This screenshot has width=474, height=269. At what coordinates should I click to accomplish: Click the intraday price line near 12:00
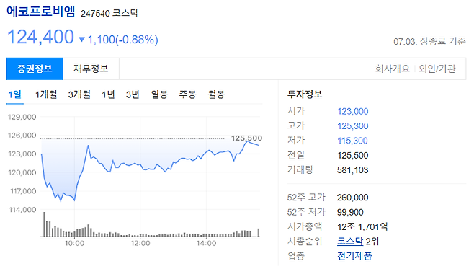(141, 166)
